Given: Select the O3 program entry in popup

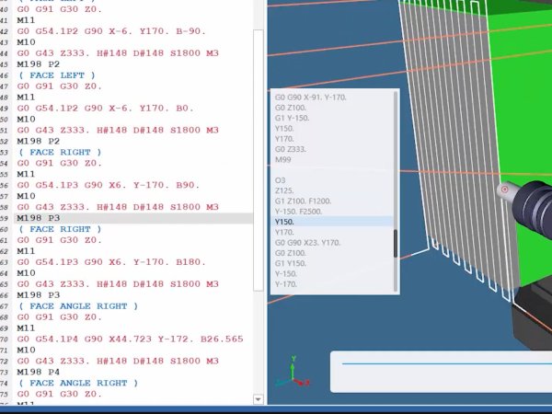Looking at the screenshot, I should pos(280,179).
